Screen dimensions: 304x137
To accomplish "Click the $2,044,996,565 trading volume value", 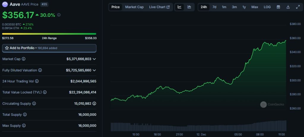I will [x=83, y=81].
